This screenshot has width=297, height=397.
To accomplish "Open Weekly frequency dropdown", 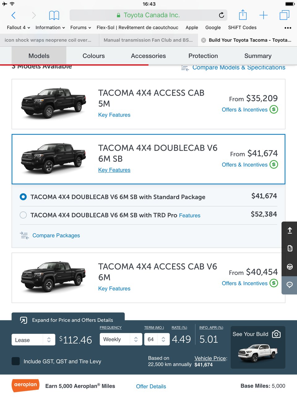I will (x=121, y=339).
